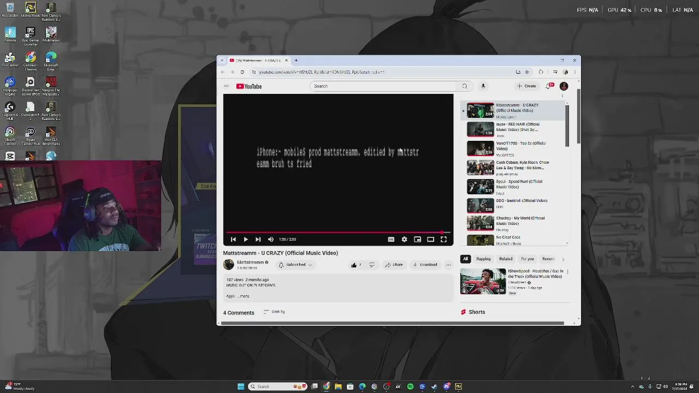The image size is (699, 393).
Task: Open more actions ellipsis under video
Action: (x=448, y=265)
